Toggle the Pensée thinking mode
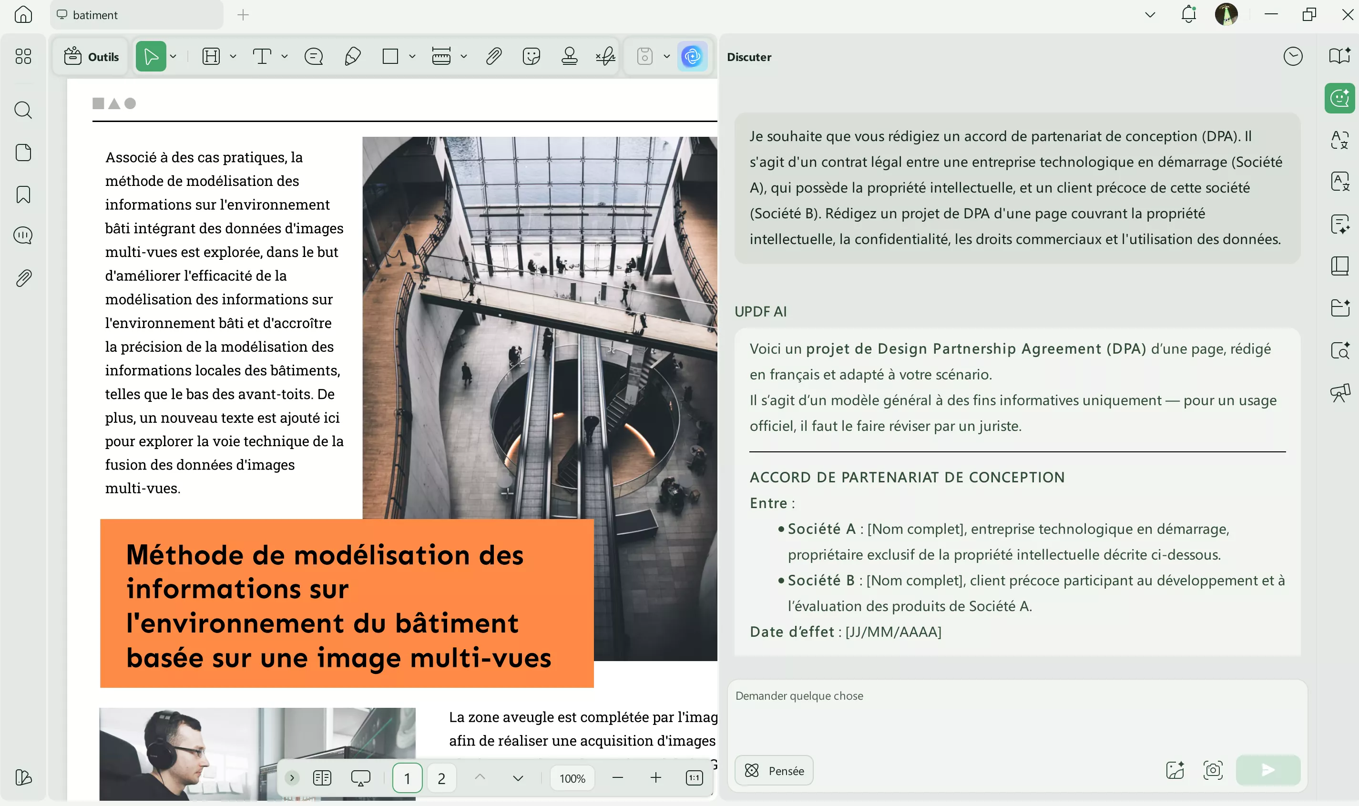The image size is (1359, 806). pyautogui.click(x=774, y=770)
